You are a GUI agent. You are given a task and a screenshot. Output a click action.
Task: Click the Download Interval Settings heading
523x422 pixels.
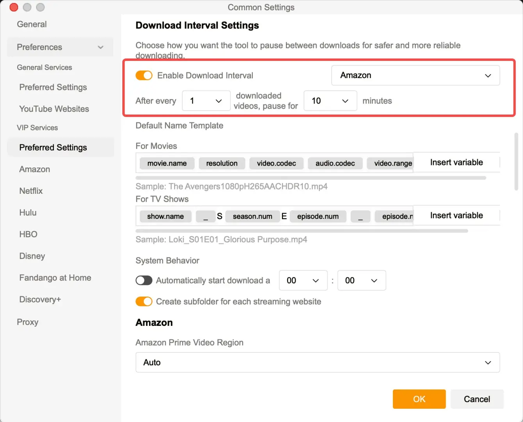[x=197, y=25]
